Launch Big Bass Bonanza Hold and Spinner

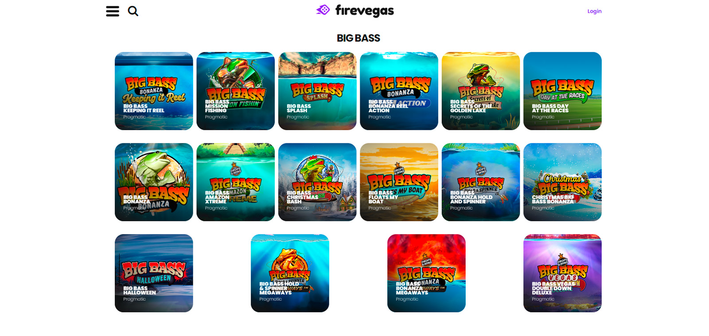click(481, 182)
